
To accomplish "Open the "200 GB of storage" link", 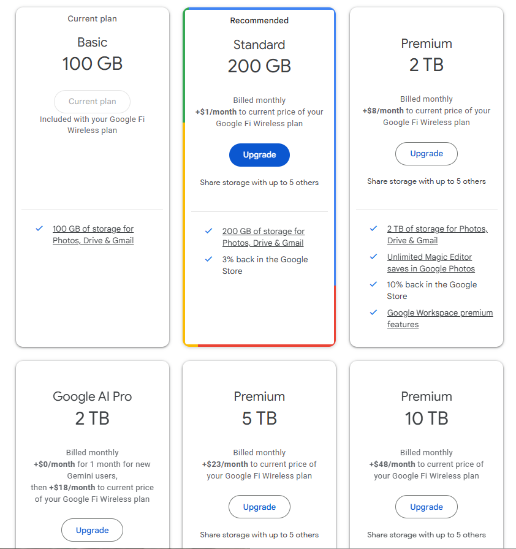I will pos(264,237).
